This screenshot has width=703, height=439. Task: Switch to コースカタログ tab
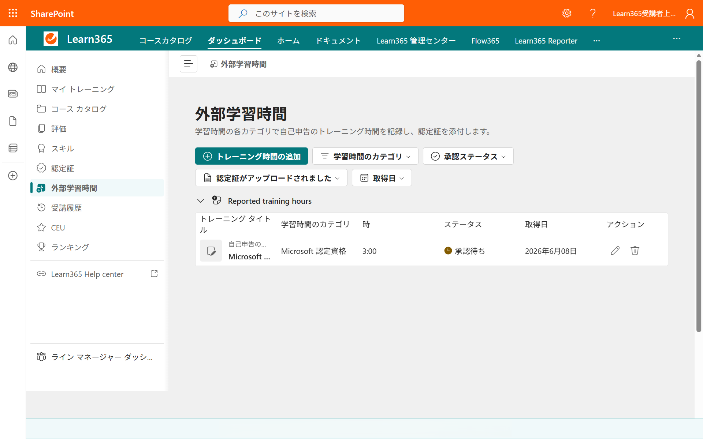[x=165, y=41]
